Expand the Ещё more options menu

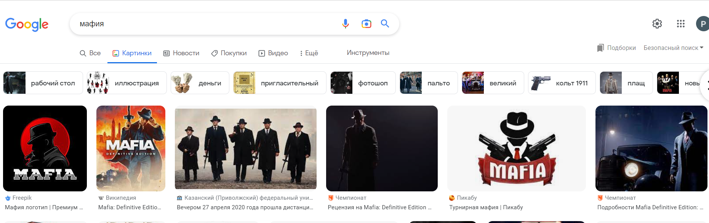(x=309, y=53)
